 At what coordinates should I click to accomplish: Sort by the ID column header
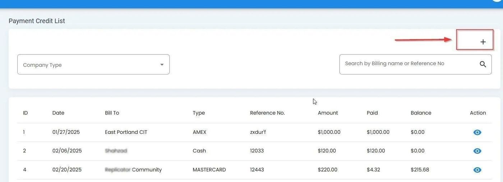point(25,113)
